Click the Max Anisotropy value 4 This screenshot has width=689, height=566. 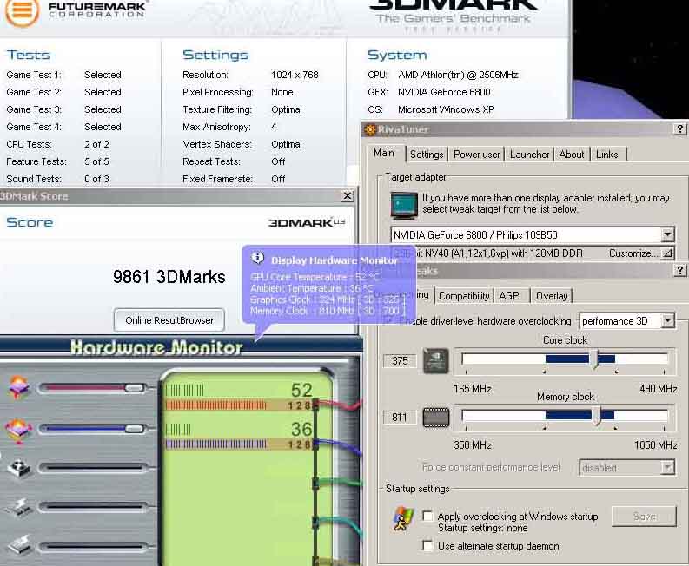point(274,127)
